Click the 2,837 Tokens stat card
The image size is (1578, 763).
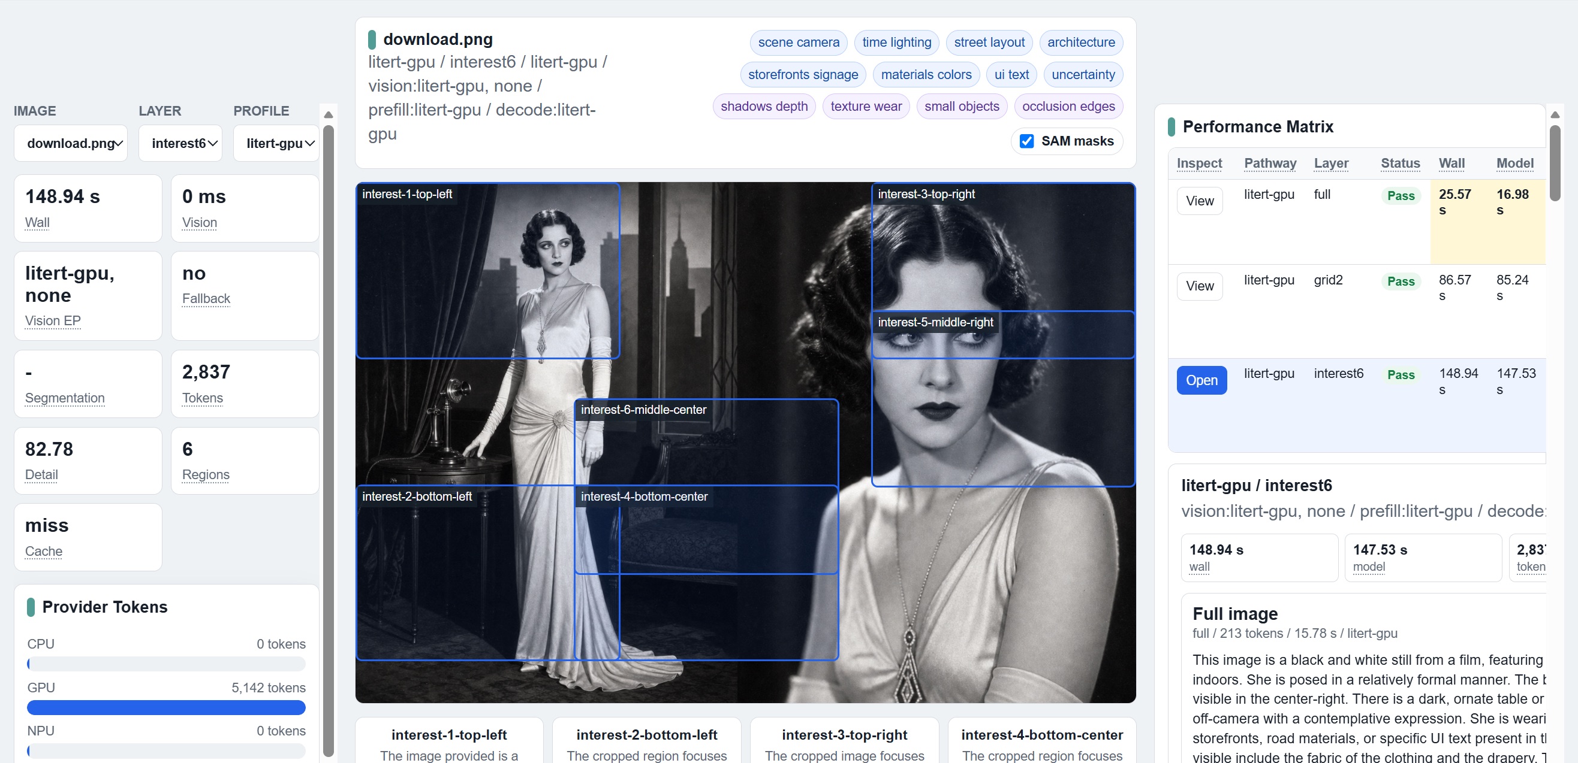[245, 384]
